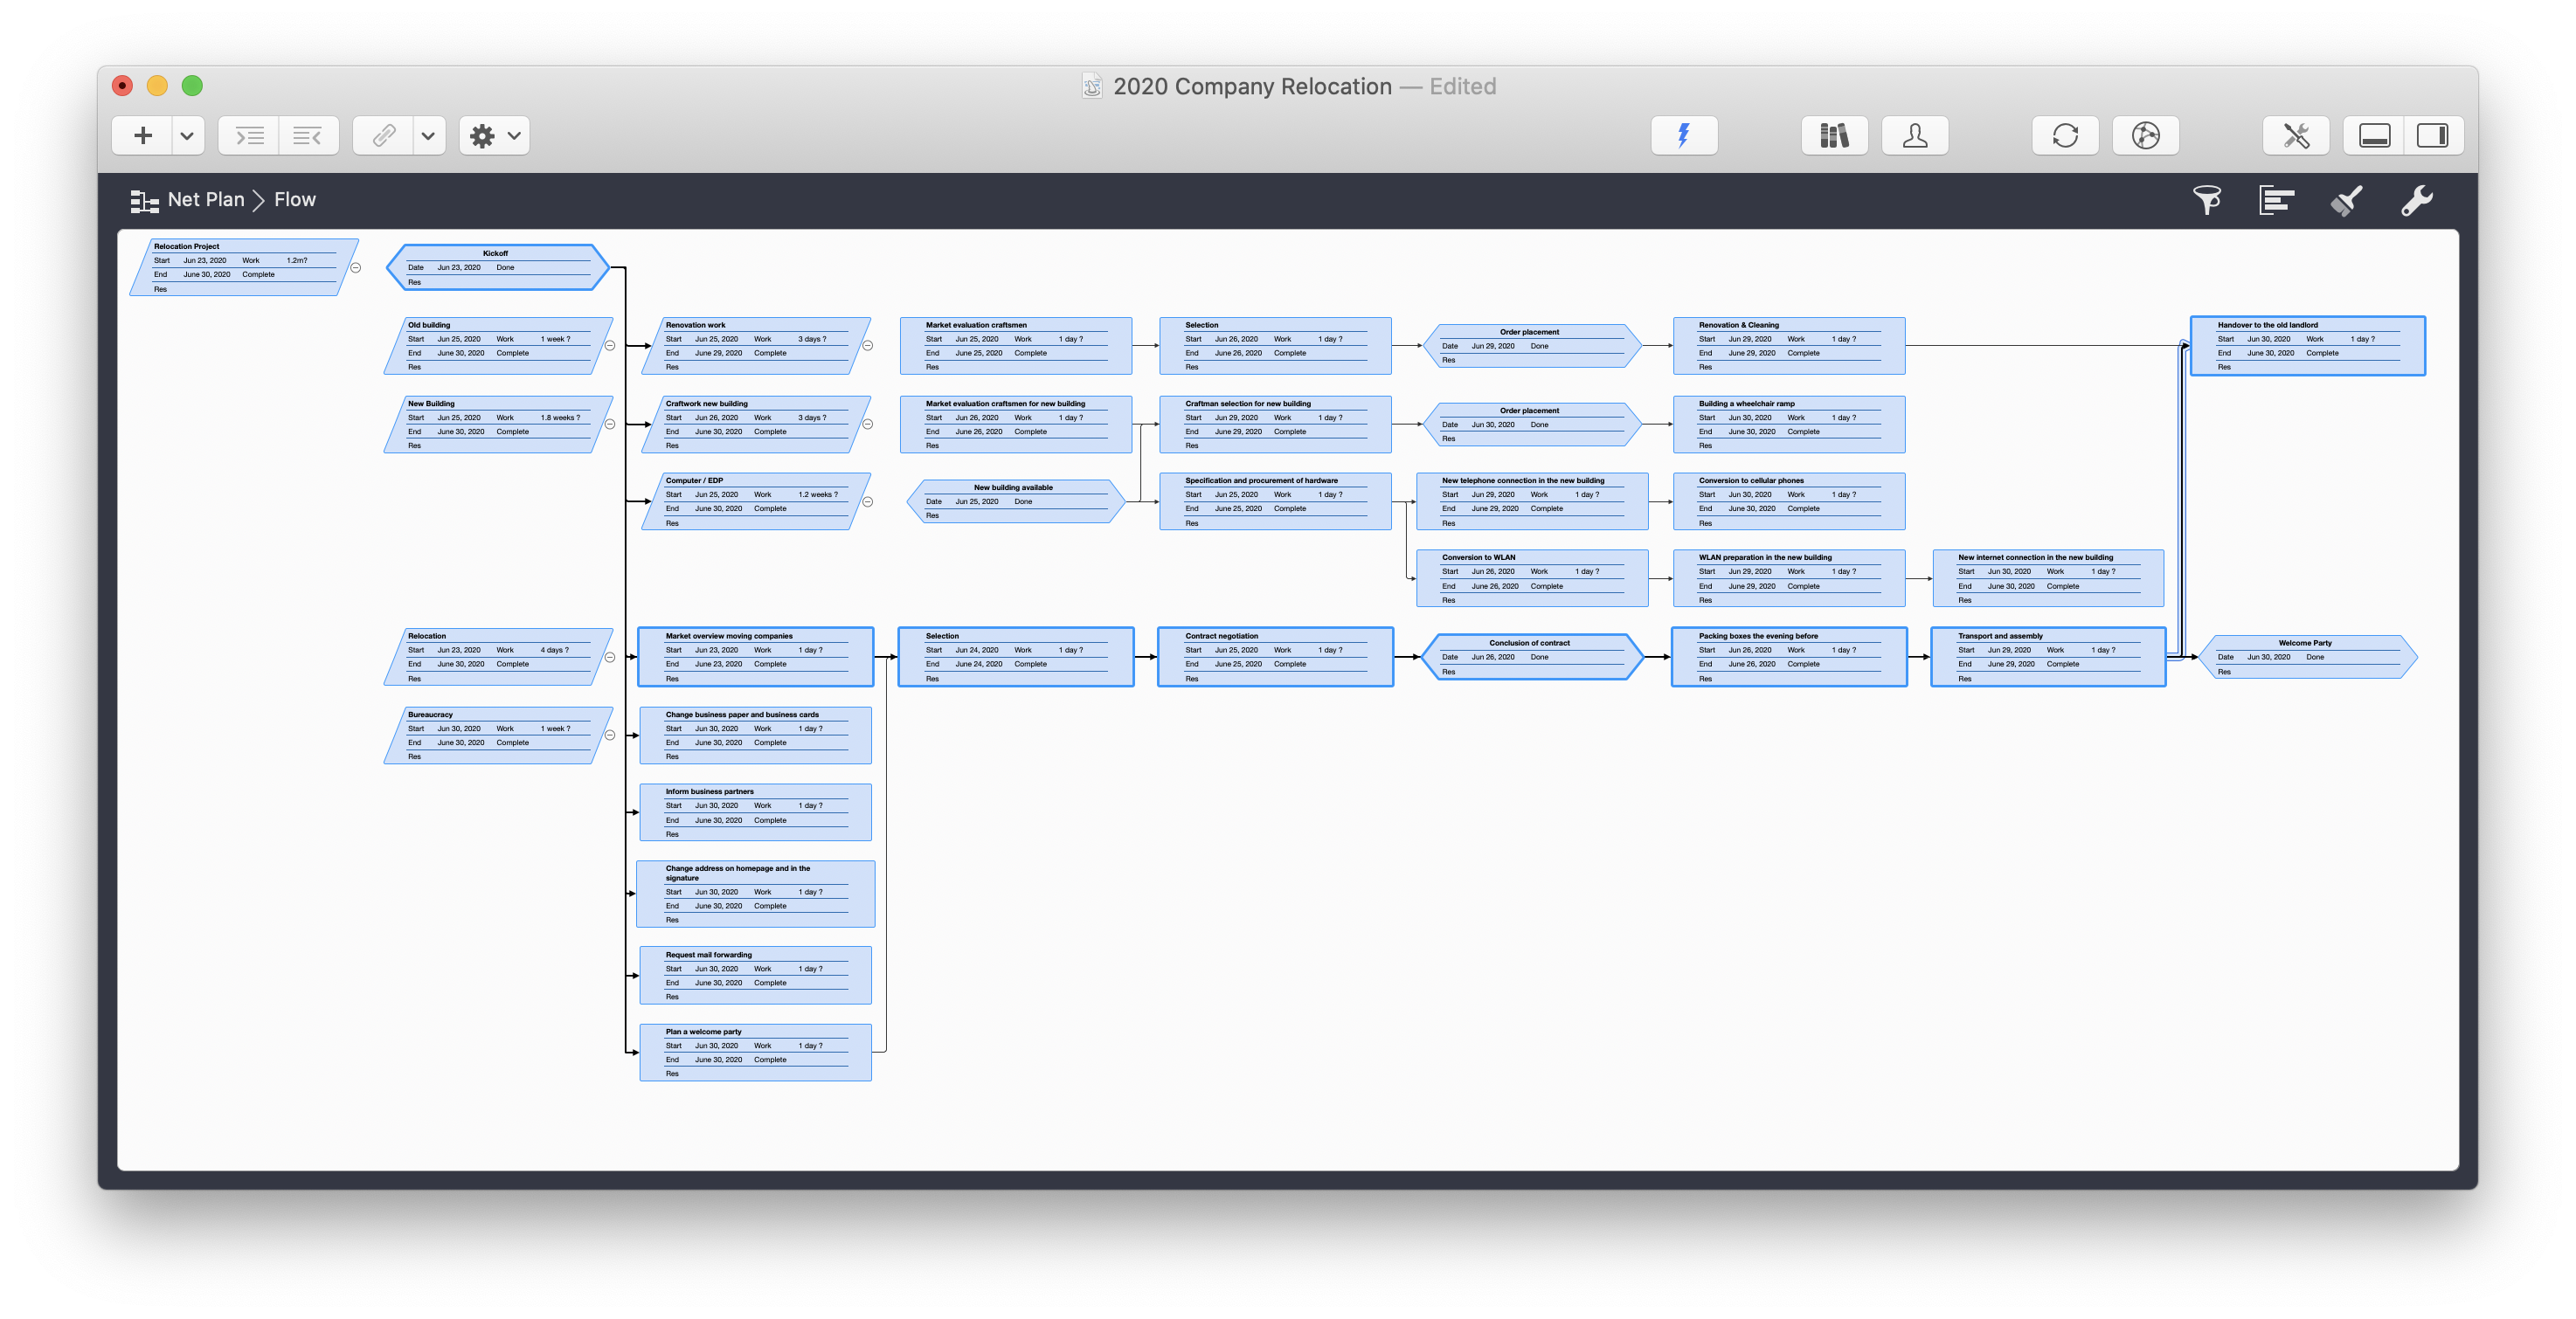The width and height of the screenshot is (2576, 1319).
Task: Select Conversion to cellular phones activity
Action: tap(1789, 501)
